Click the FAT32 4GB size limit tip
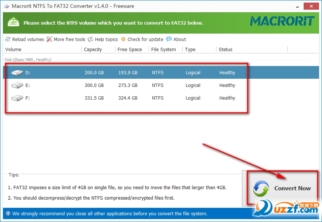Screen dimensions: 322x222 pyautogui.click(x=117, y=187)
